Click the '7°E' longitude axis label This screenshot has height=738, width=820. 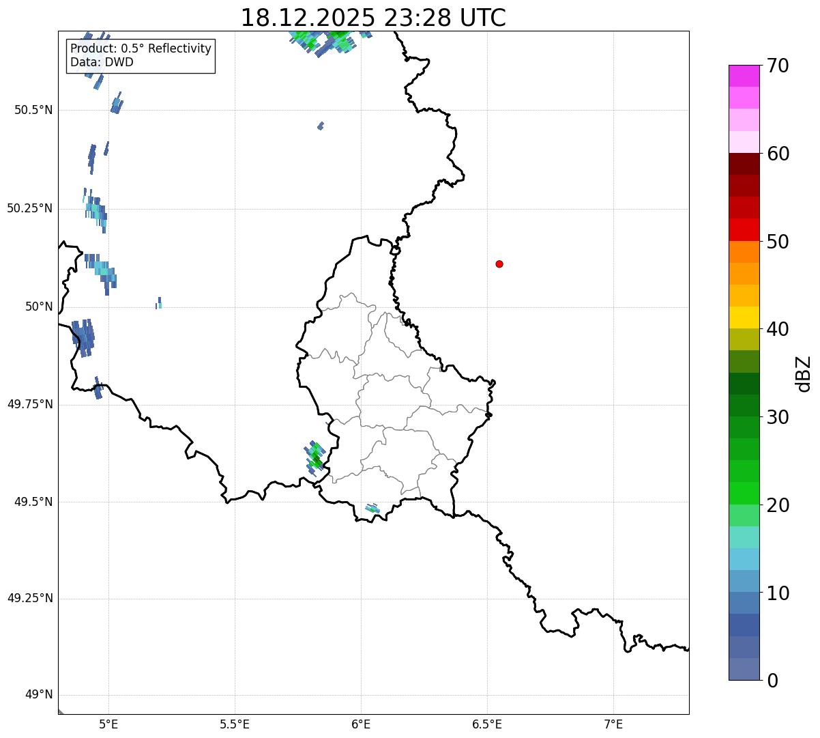[613, 724]
